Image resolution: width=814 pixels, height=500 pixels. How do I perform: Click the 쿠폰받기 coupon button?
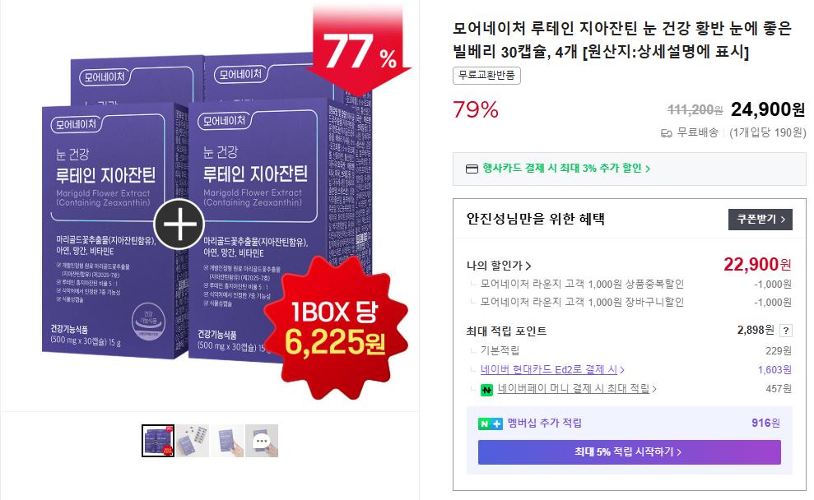click(x=761, y=220)
